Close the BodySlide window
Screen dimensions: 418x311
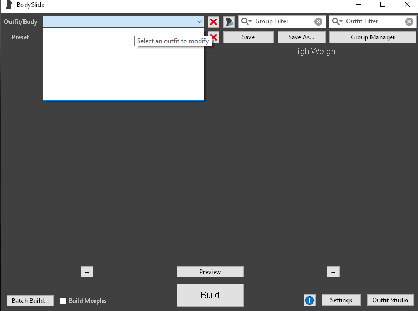tap(407, 4)
